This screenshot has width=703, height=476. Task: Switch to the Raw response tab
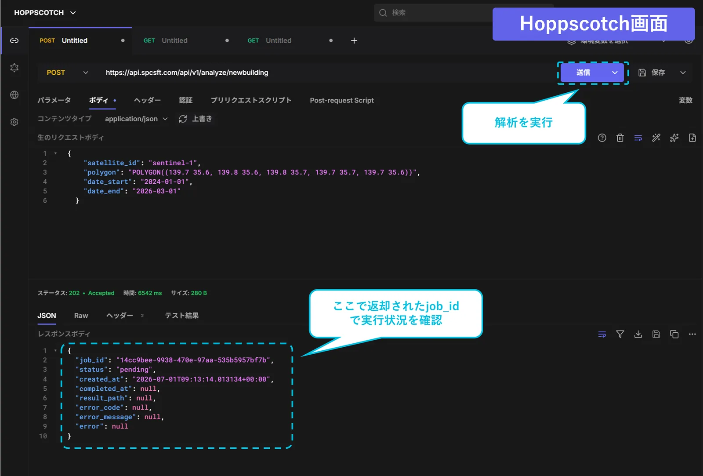click(x=81, y=316)
